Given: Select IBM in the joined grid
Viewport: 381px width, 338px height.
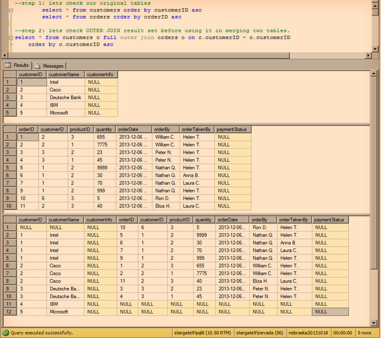Looking at the screenshot, I should pyautogui.click(x=65, y=304).
